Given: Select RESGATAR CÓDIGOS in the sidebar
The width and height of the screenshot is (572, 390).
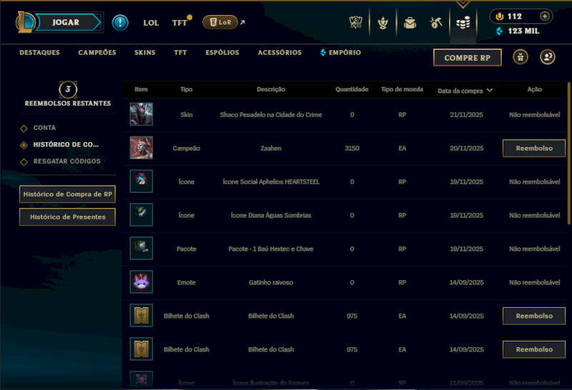Looking at the screenshot, I should coord(66,161).
